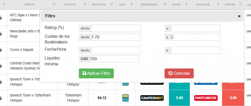
Task: Open calculator for Tottenham 94.12 rating row
Action: click(125, 98)
